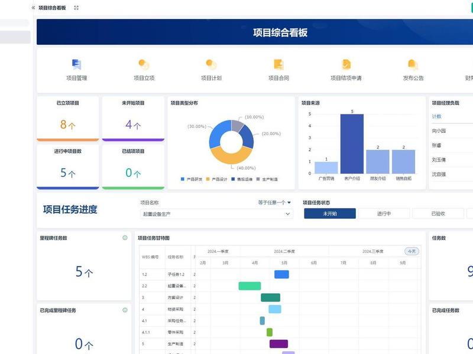This screenshot has width=473, height=354.
Task: Click the 零件采购 green Gantt bar
Action: tap(270, 332)
